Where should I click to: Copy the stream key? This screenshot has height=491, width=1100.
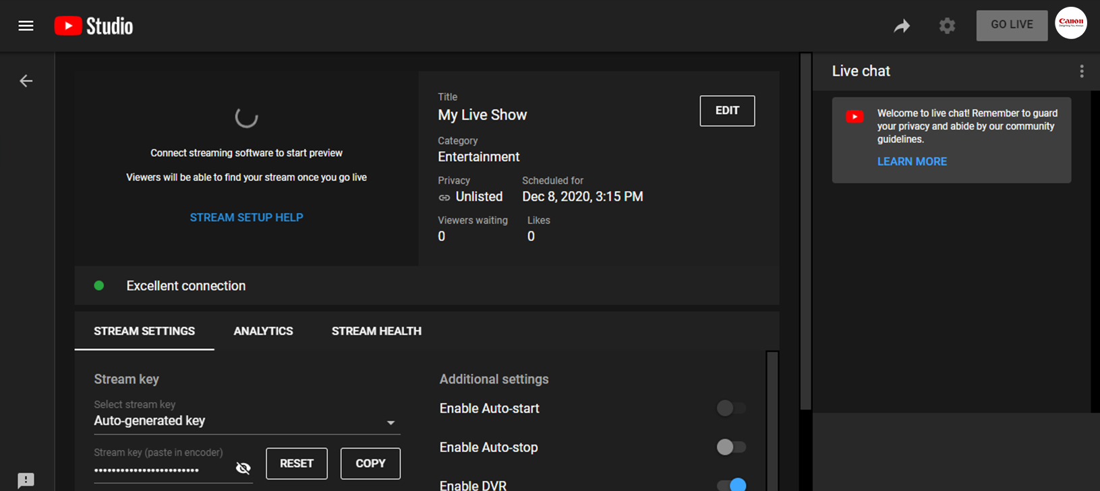370,463
